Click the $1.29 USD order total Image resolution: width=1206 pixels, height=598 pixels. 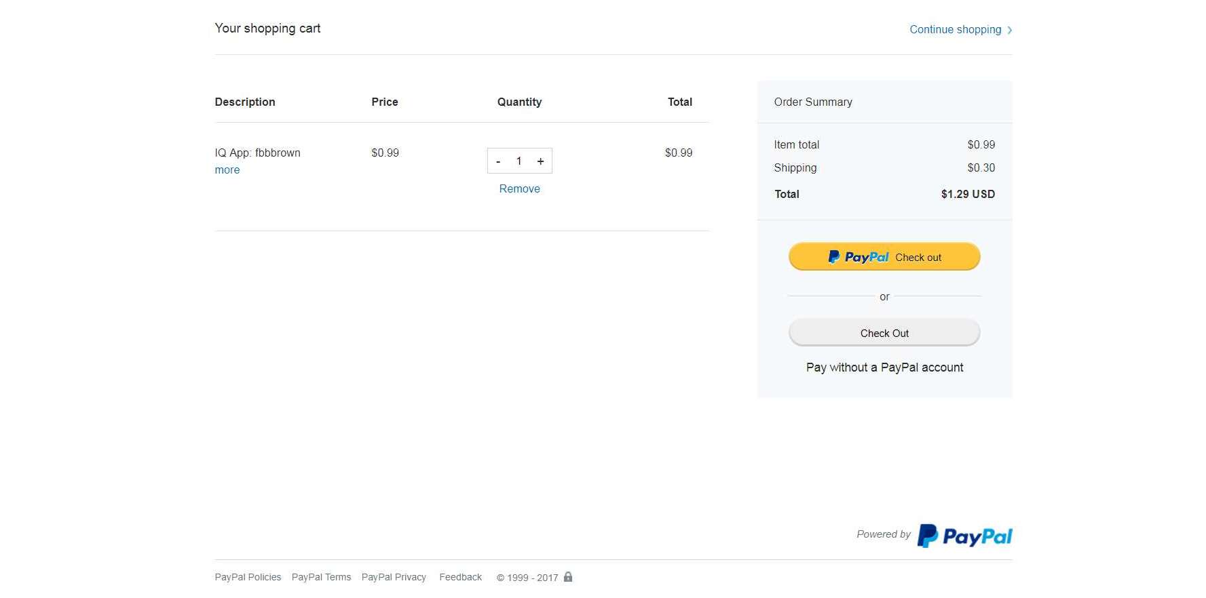coord(967,195)
